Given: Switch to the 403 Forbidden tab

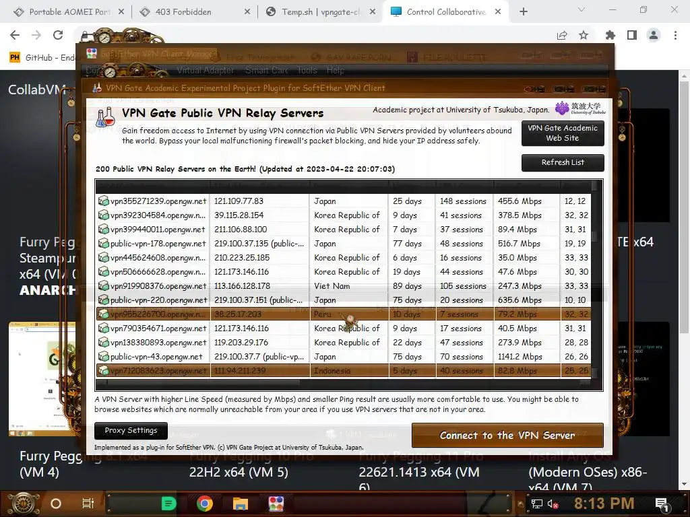Looking at the screenshot, I should pyautogui.click(x=193, y=12).
